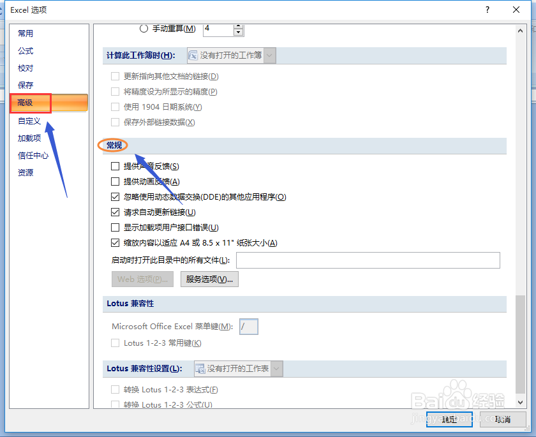Image resolution: width=536 pixels, height=437 pixels.
Task: Toggle 将精度设为所显示的精度 checkbox
Action: (115, 92)
